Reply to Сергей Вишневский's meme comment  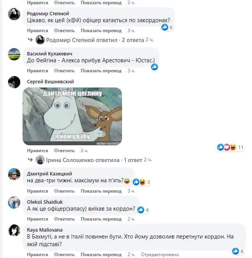pos(64,151)
